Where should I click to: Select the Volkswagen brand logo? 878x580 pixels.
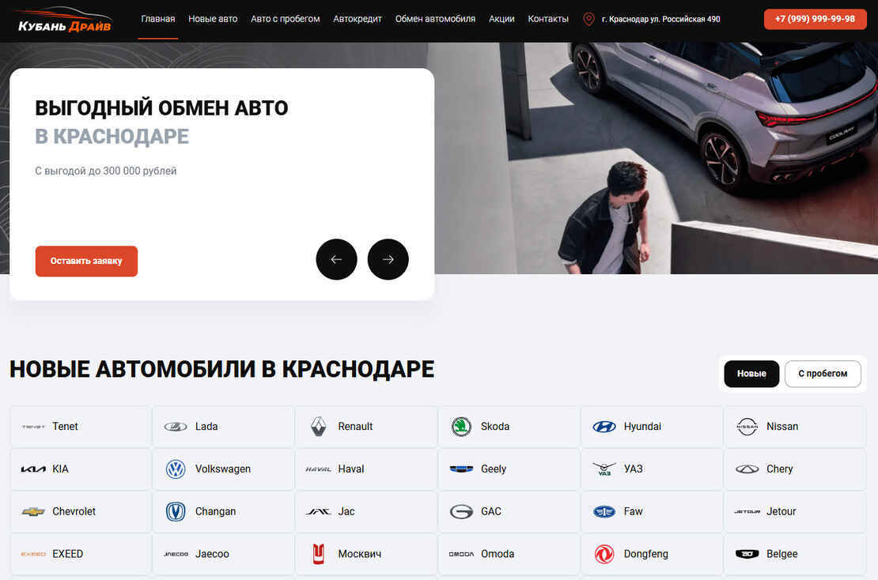(x=176, y=469)
